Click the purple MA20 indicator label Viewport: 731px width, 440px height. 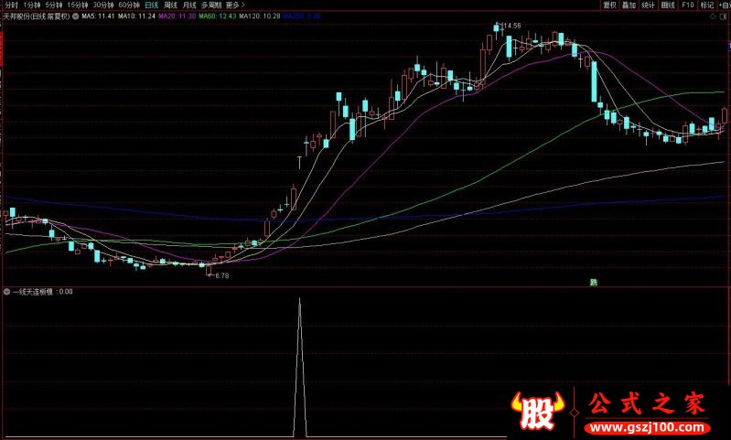point(170,16)
